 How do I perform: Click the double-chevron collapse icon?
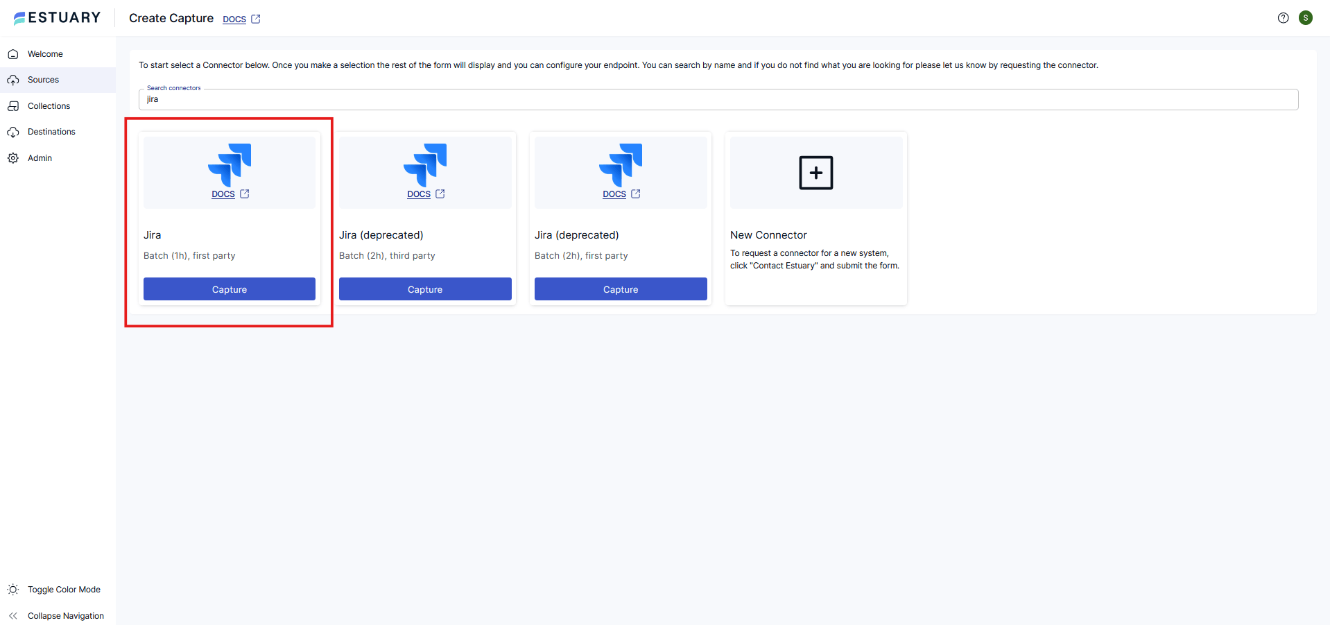click(13, 616)
